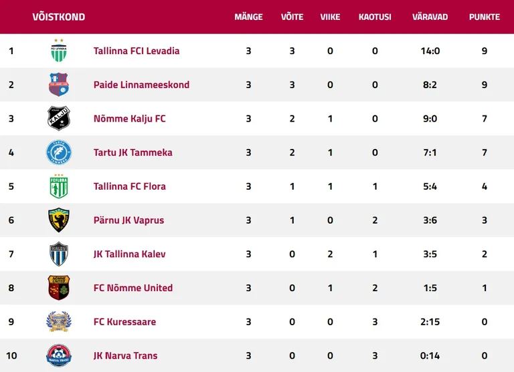Image resolution: width=514 pixels, height=372 pixels.
Task: Sort by the PUNKTE column header
Action: (x=484, y=17)
